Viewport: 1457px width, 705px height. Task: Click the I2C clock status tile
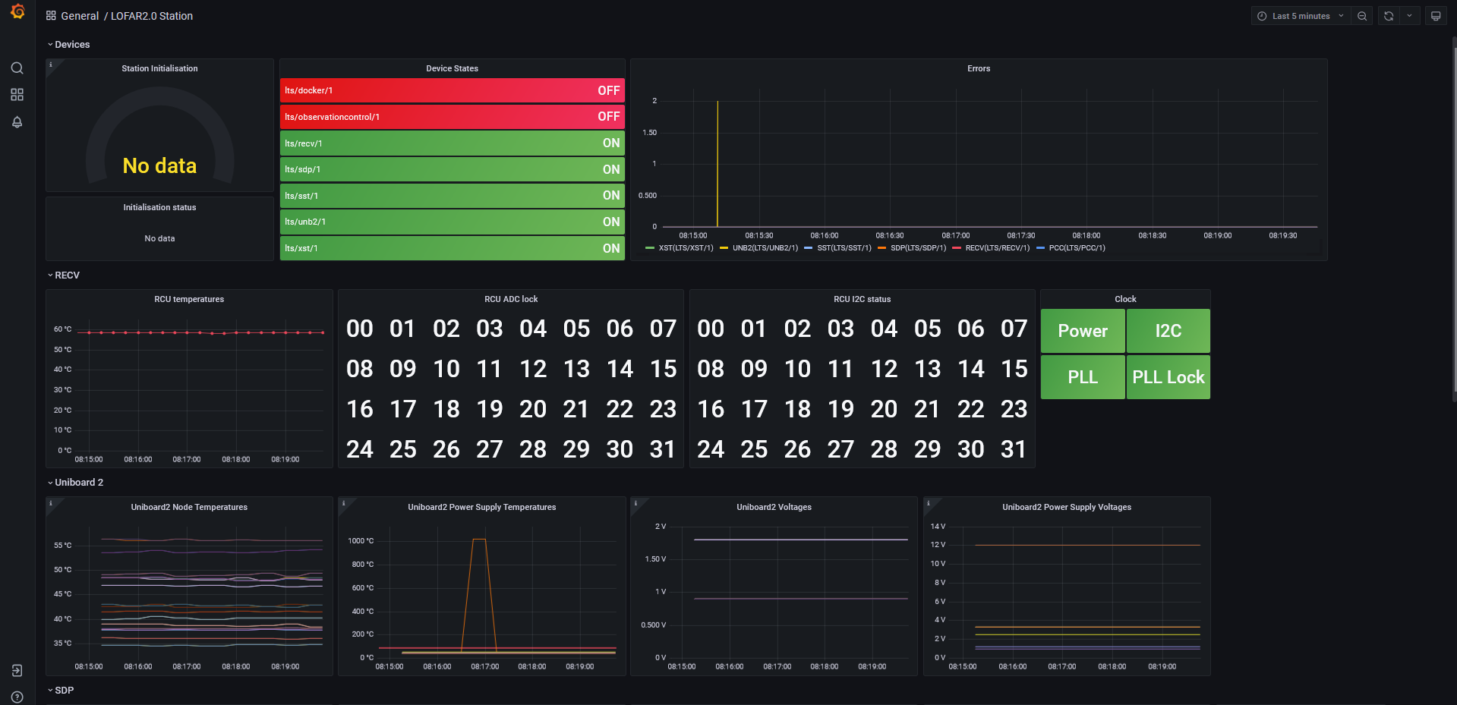click(x=1168, y=331)
